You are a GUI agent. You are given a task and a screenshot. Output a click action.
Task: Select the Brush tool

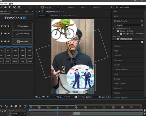tap(1, 7)
